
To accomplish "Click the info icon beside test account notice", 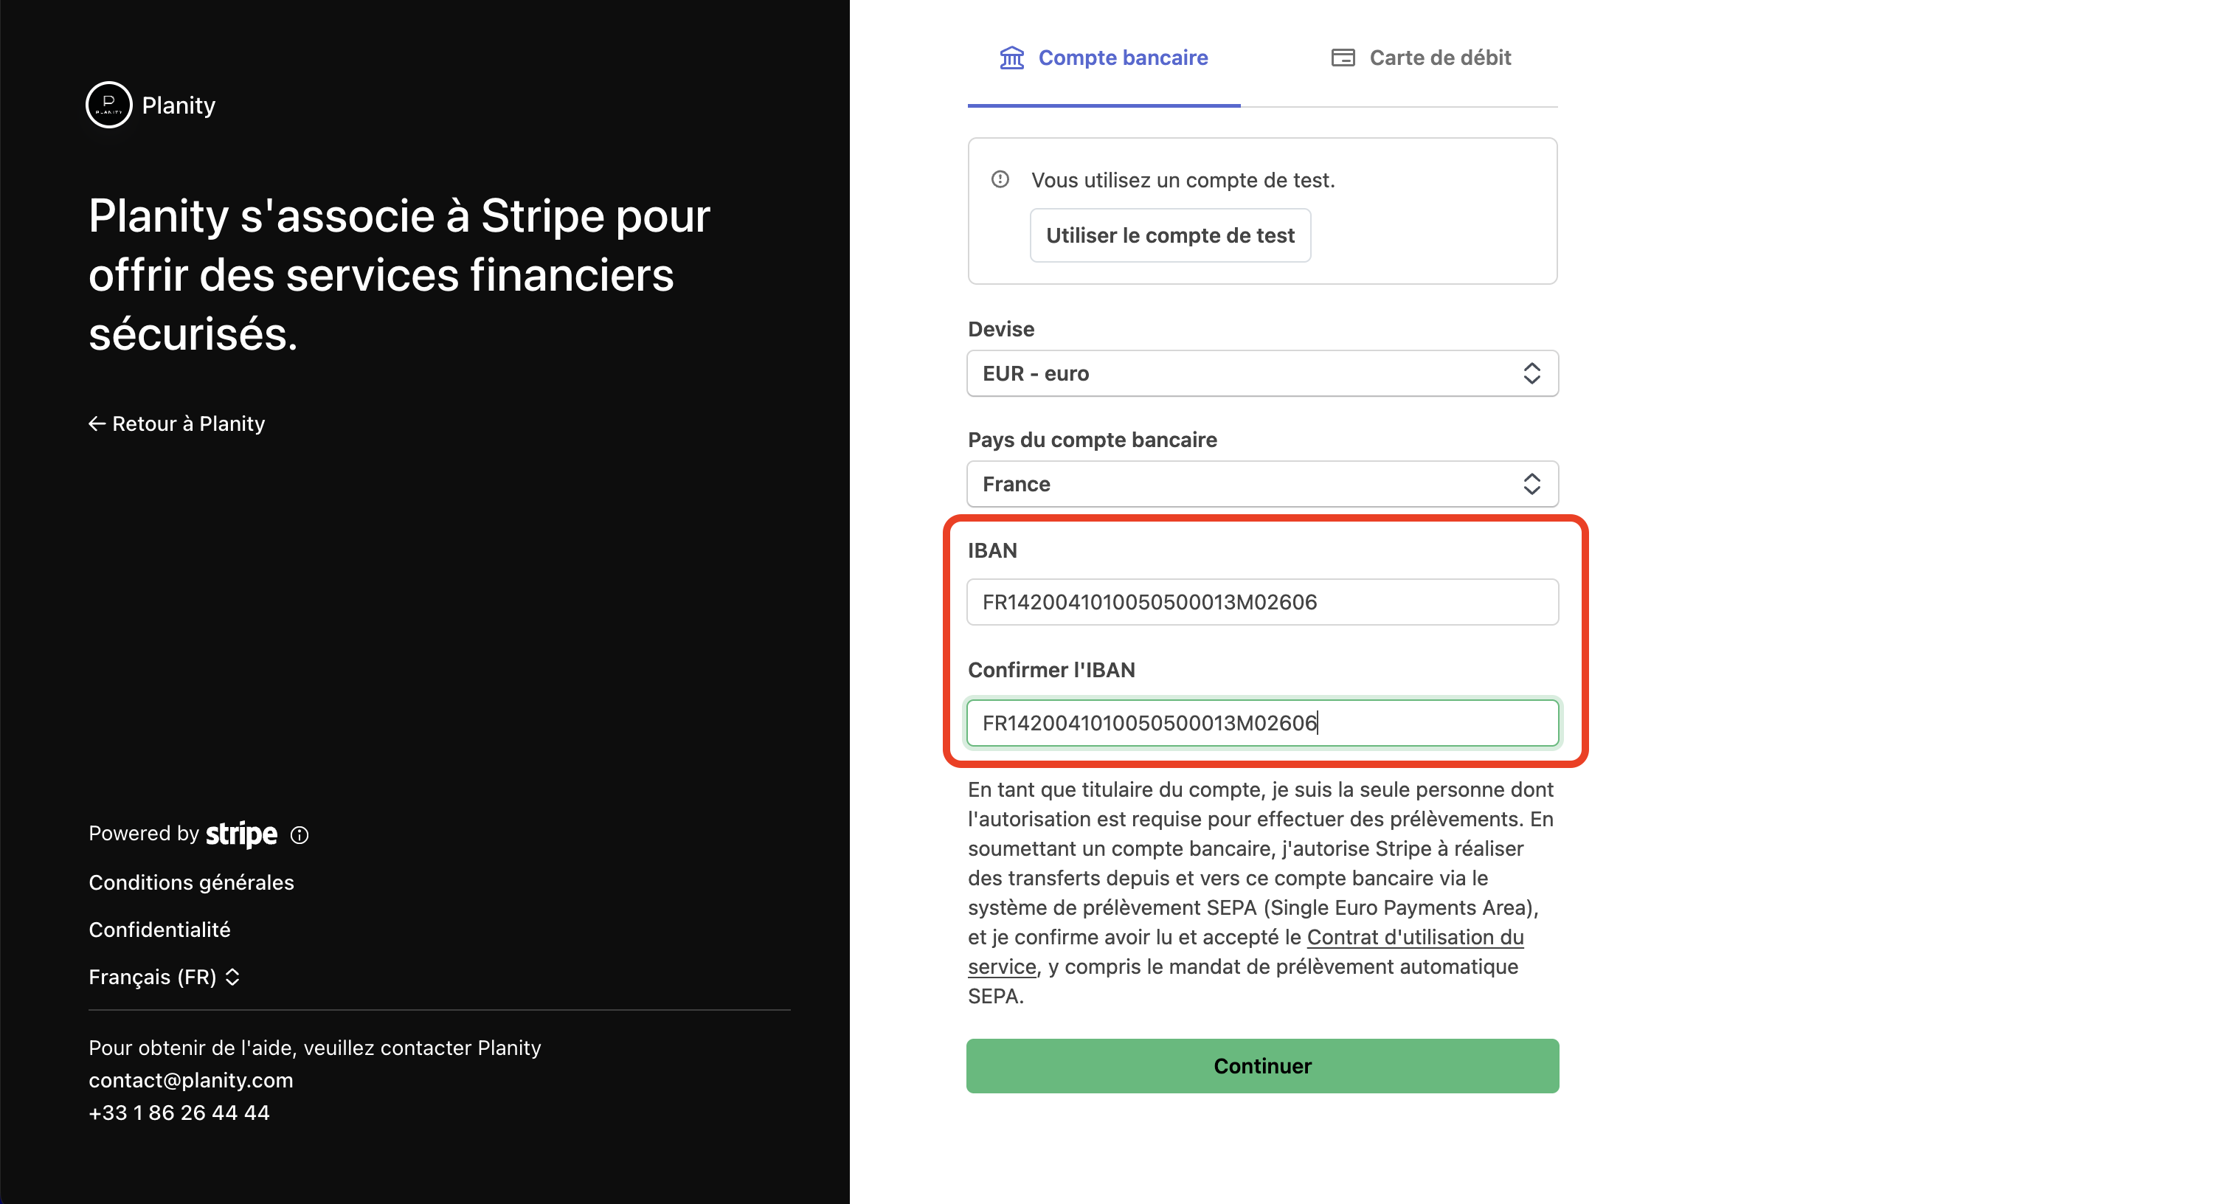I will 1000,179.
